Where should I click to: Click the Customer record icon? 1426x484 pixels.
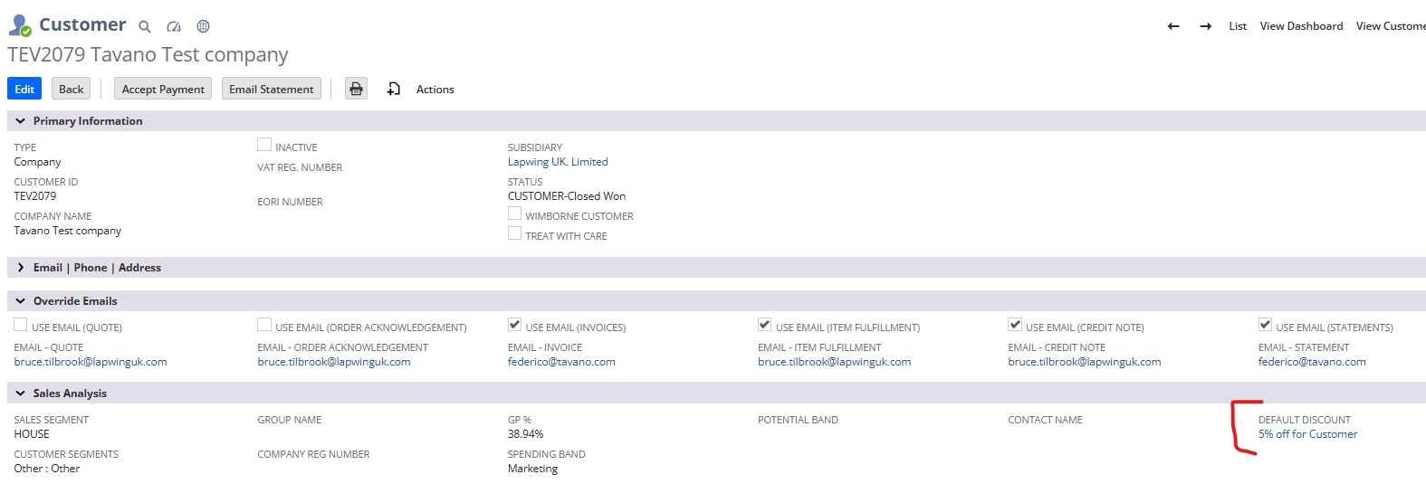[20, 25]
